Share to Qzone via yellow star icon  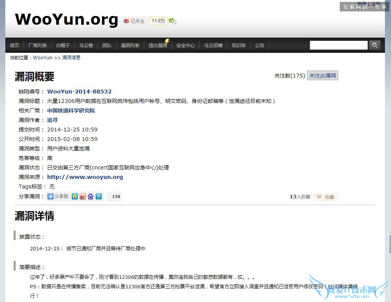coord(74,196)
